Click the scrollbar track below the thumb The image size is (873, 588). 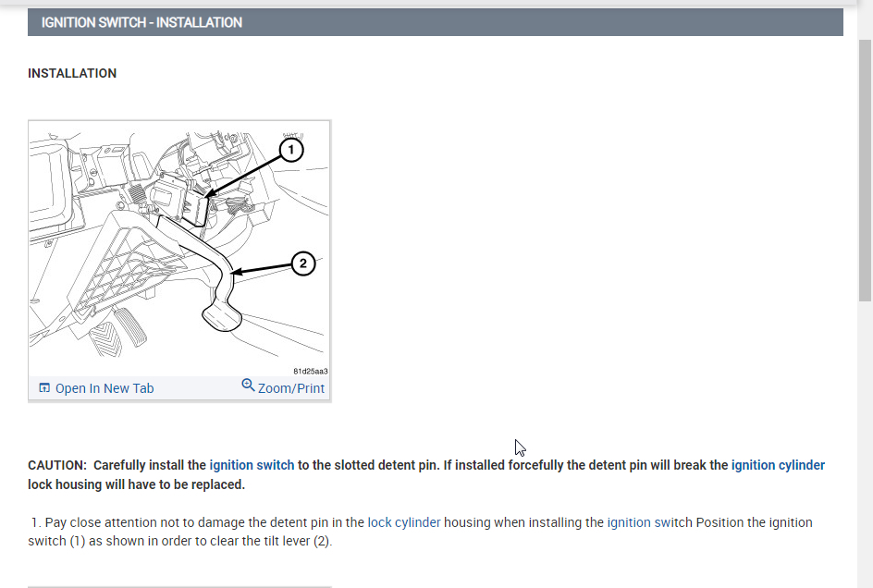point(866,444)
